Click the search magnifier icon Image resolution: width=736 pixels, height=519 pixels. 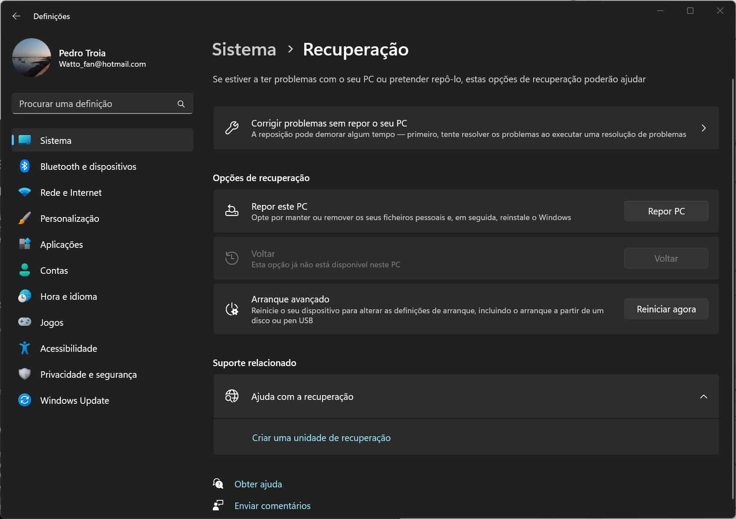coord(181,104)
